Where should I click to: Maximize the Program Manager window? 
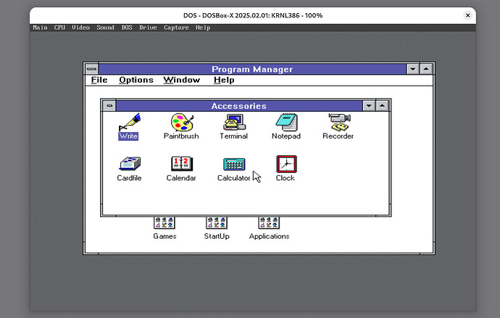pyautogui.click(x=426, y=69)
